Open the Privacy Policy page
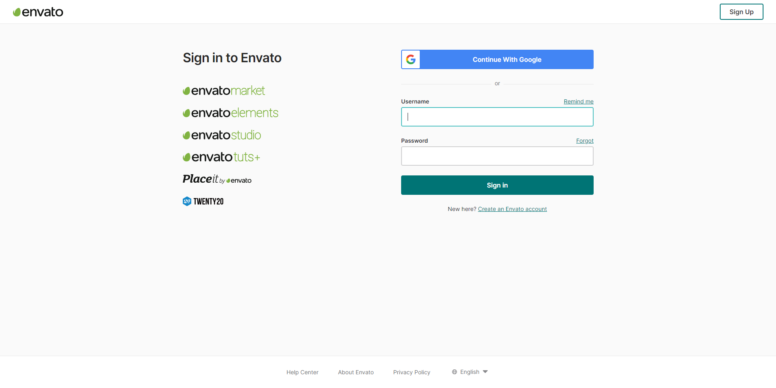The width and height of the screenshot is (776, 388). click(411, 372)
